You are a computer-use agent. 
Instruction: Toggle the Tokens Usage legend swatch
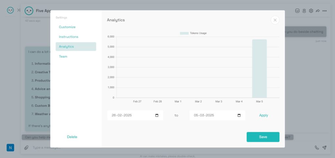pyautogui.click(x=184, y=33)
